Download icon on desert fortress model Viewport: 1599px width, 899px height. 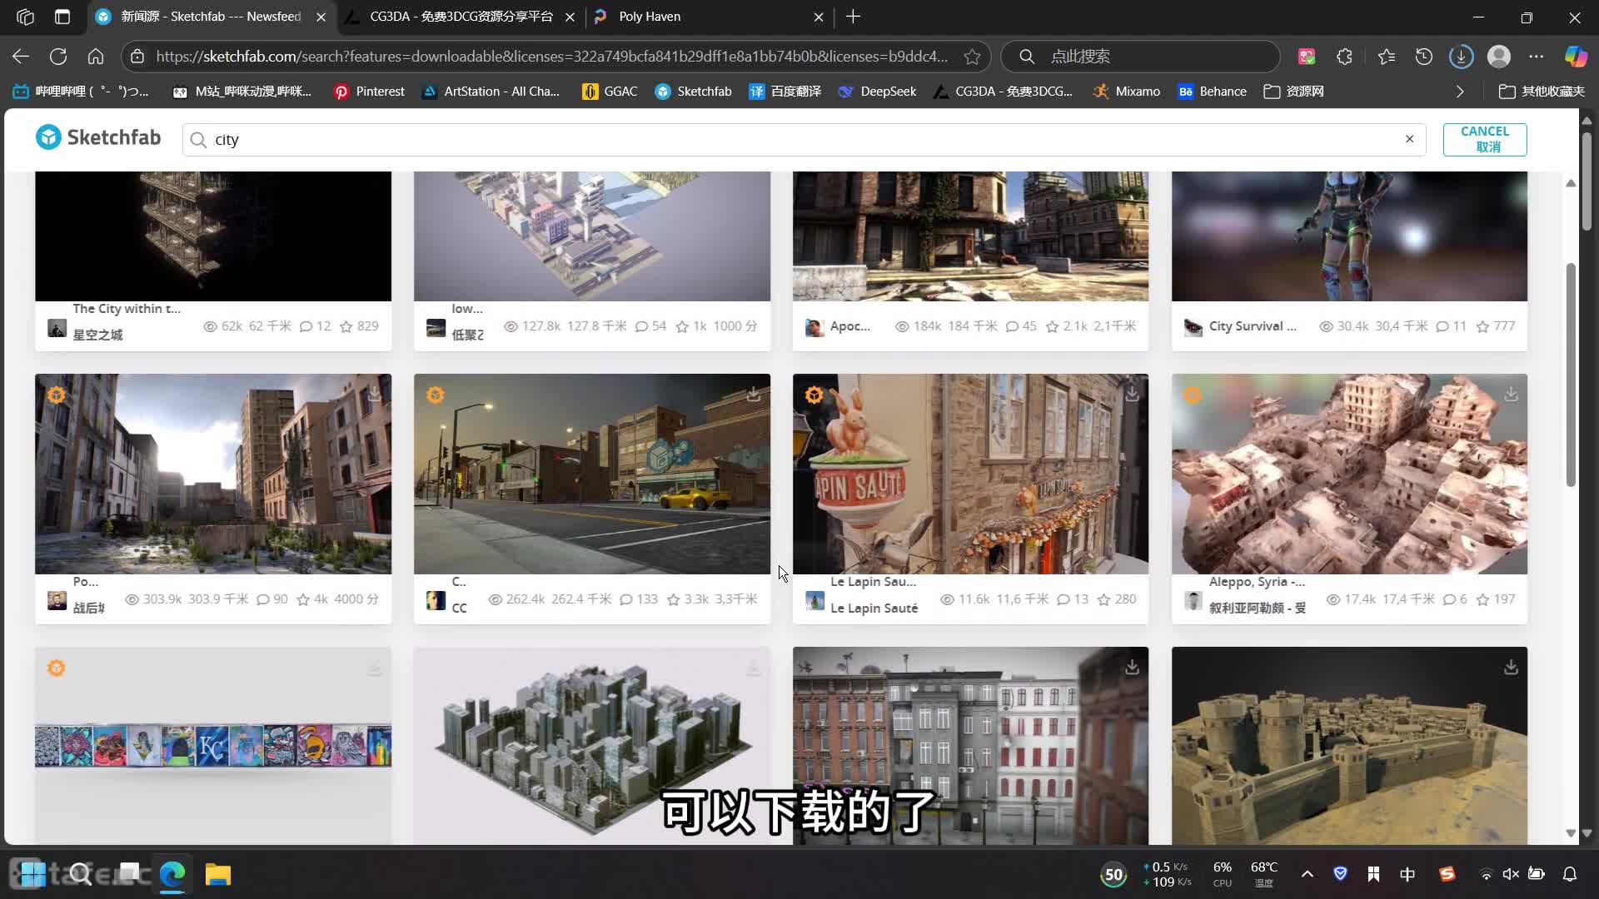point(1511,667)
